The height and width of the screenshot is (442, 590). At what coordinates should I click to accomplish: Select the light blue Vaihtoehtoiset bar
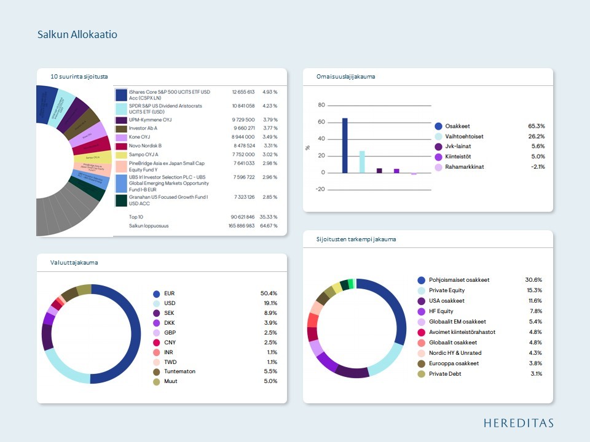[362, 162]
